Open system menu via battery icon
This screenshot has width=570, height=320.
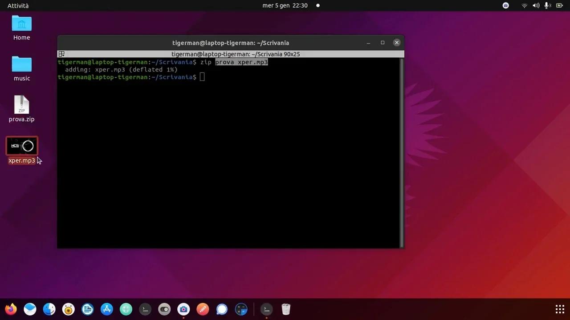pos(560,5)
